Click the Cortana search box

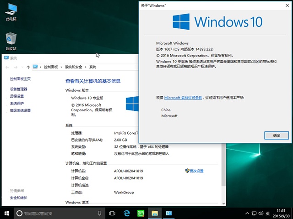click(55, 213)
